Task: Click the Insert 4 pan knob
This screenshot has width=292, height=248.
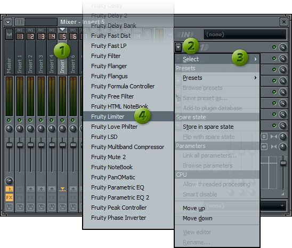Action: [52, 129]
